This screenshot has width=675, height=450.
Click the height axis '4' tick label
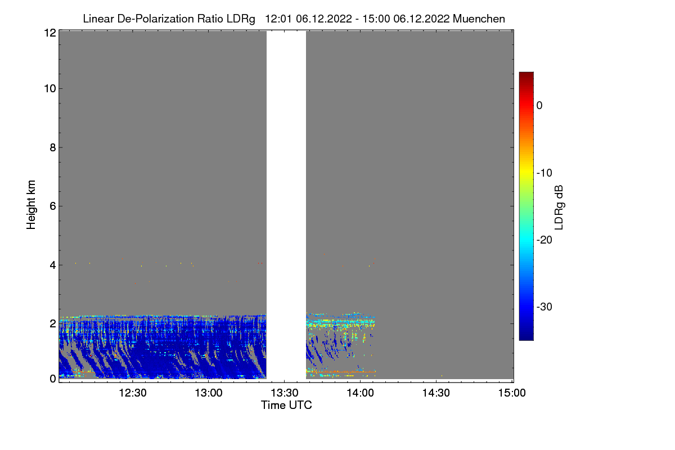(52, 264)
